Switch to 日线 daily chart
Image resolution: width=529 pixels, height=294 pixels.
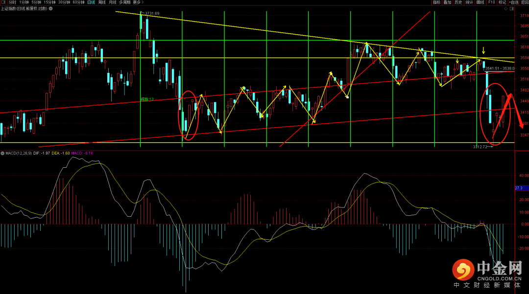pyautogui.click(x=91, y=2)
